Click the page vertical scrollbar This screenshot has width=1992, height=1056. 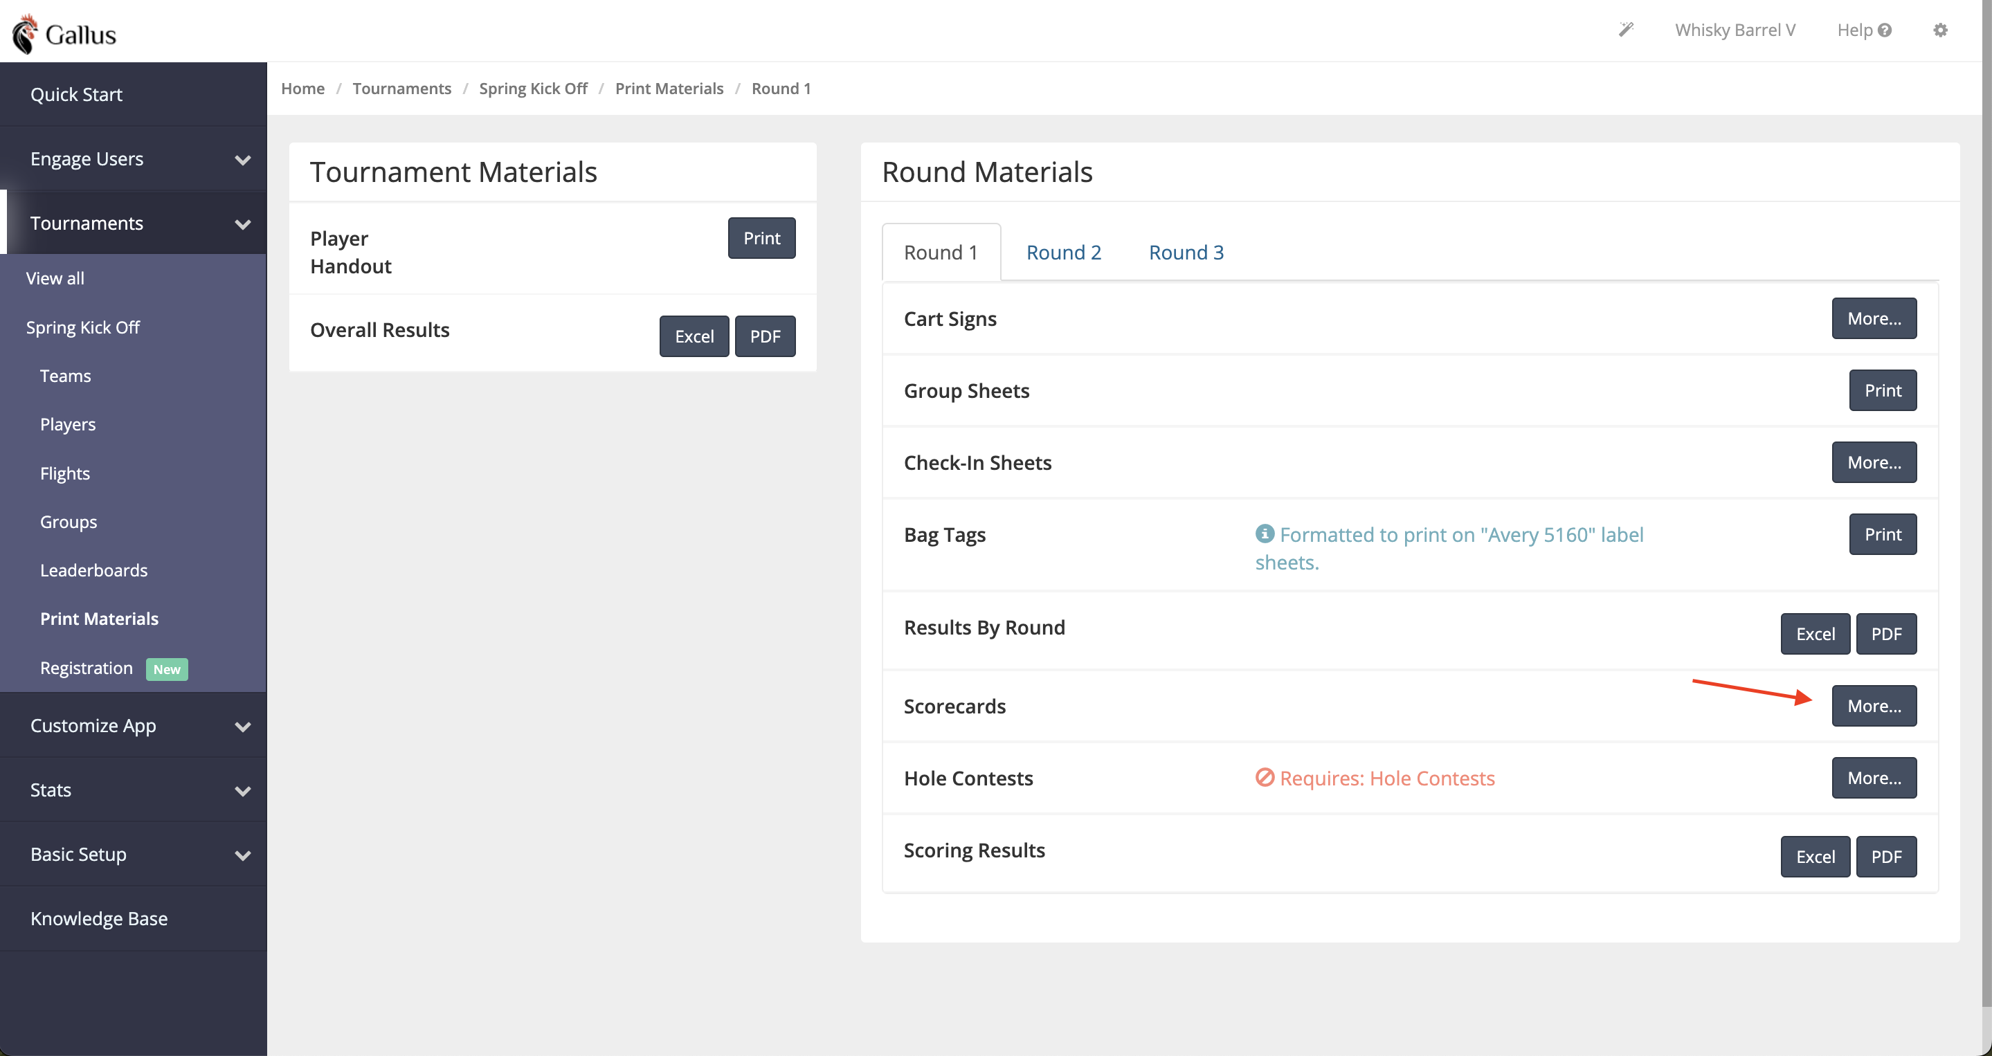click(x=1986, y=502)
